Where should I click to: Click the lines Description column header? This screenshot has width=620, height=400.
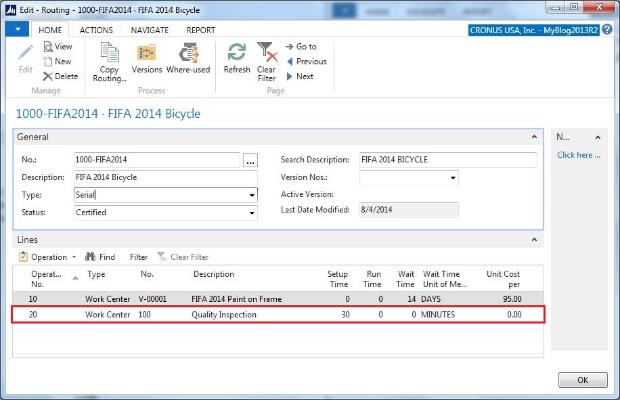[213, 274]
